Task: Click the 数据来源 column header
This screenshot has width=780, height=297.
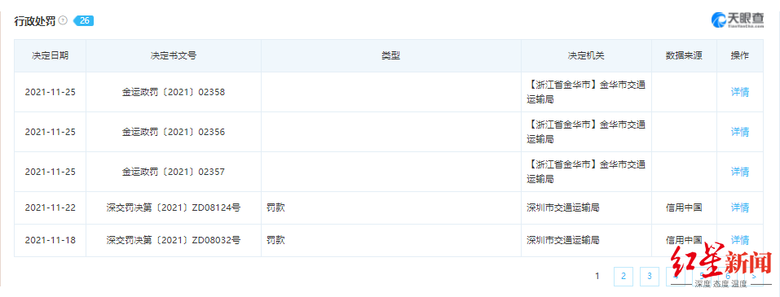Action: pyautogui.click(x=684, y=55)
